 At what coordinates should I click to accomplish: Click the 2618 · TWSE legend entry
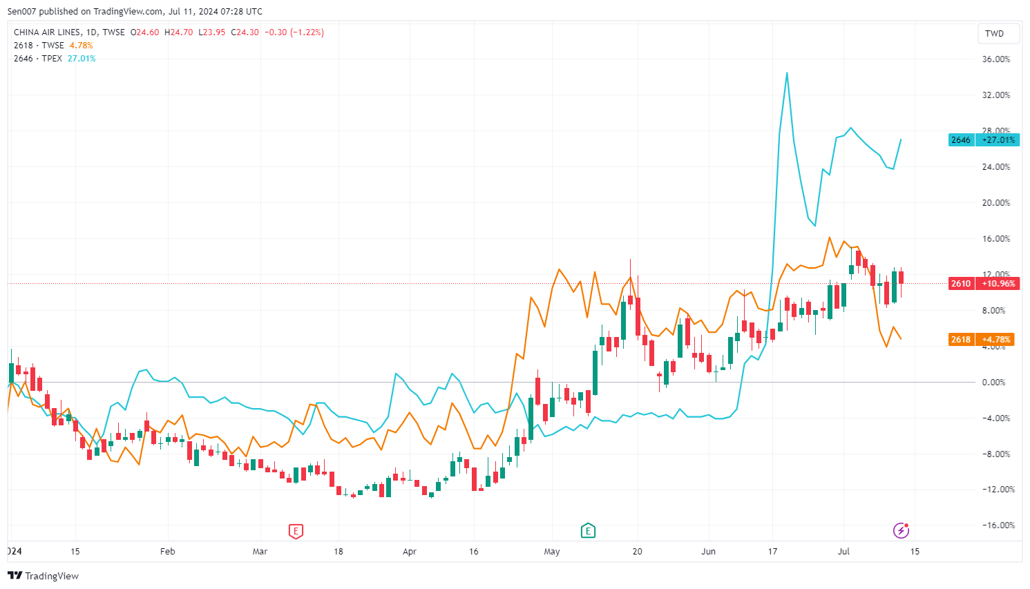39,46
